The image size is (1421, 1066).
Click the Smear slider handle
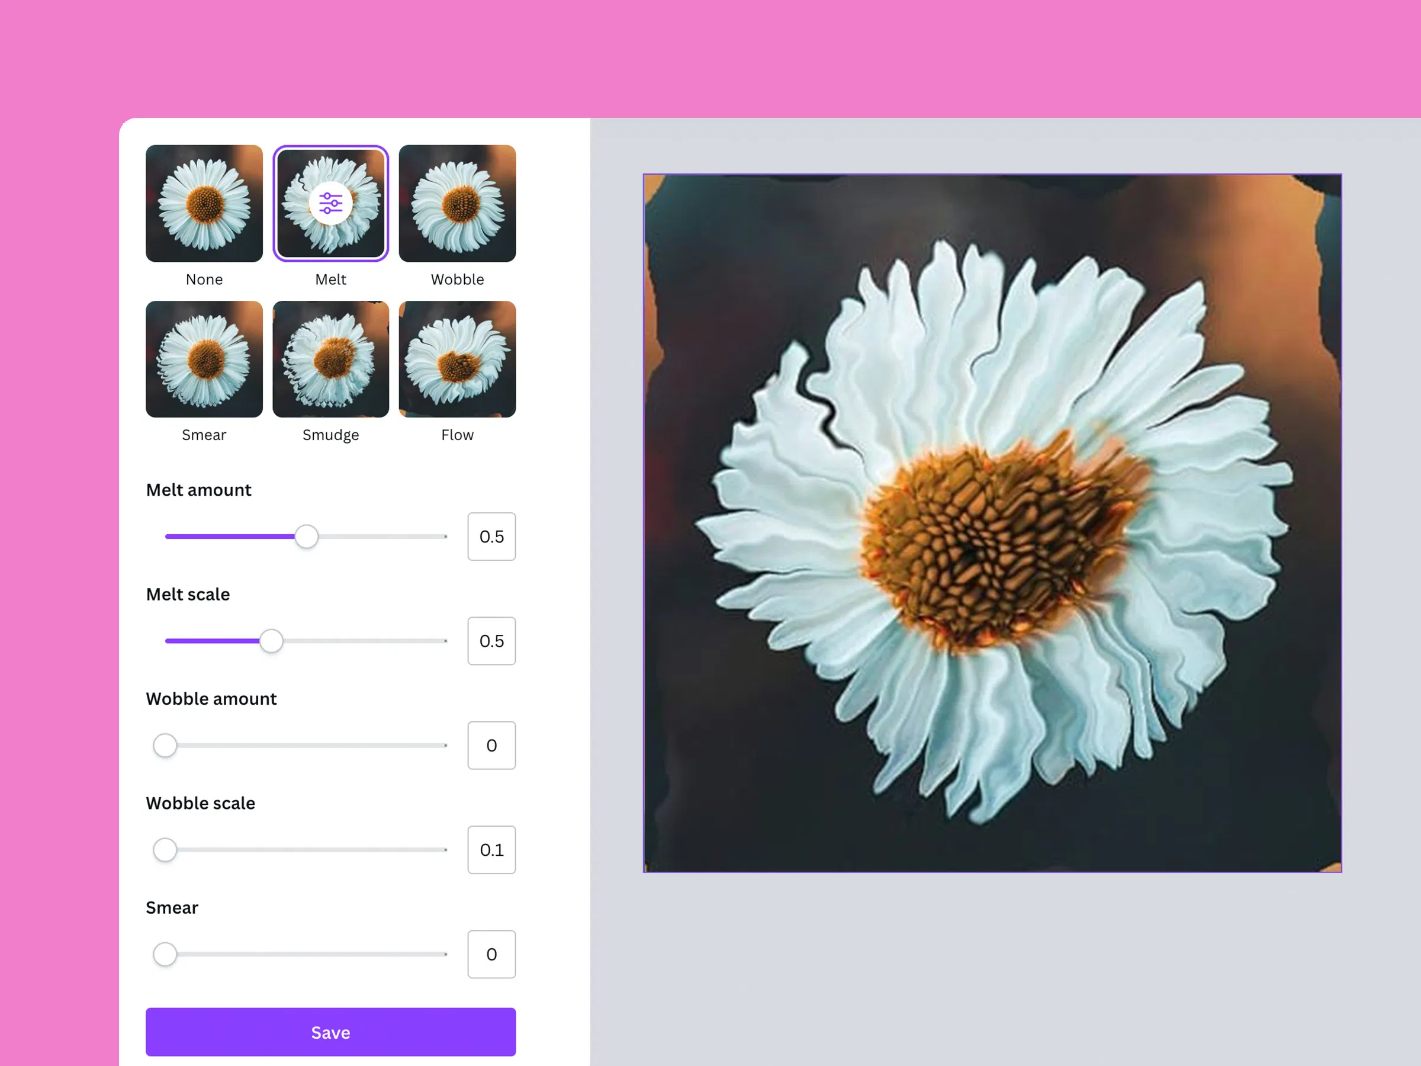(x=165, y=954)
